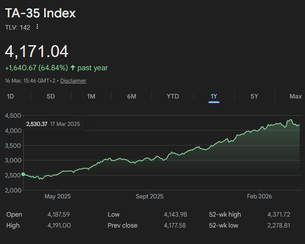Click the green up arrow icon
Screen dimensions: 305x244
73,67
